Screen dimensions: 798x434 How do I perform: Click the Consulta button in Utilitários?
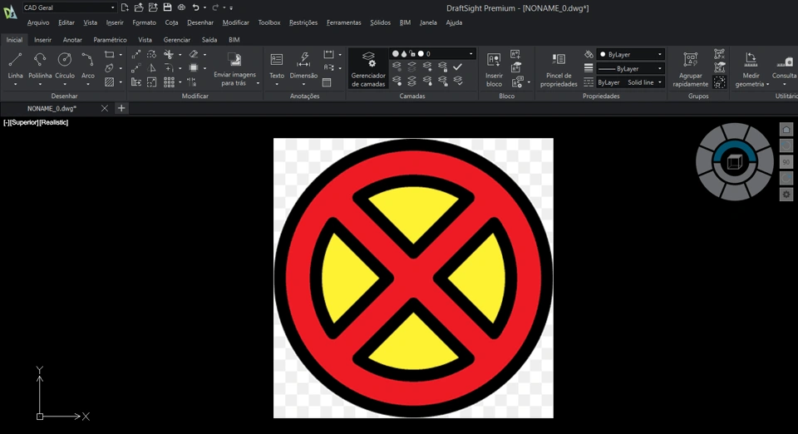coord(784,69)
